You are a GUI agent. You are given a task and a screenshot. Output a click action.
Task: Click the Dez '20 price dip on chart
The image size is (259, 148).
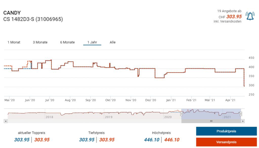click(x=160, y=78)
